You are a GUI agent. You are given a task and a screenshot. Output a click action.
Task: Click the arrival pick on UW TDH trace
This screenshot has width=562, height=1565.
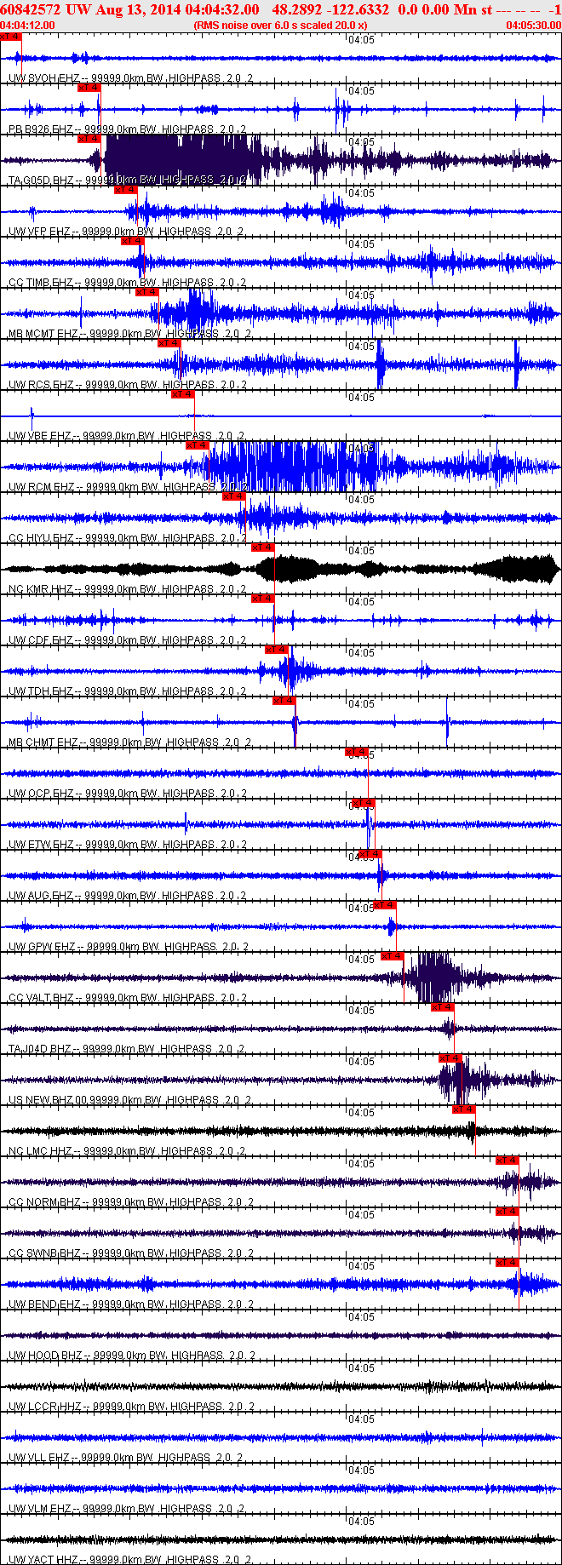click(278, 650)
